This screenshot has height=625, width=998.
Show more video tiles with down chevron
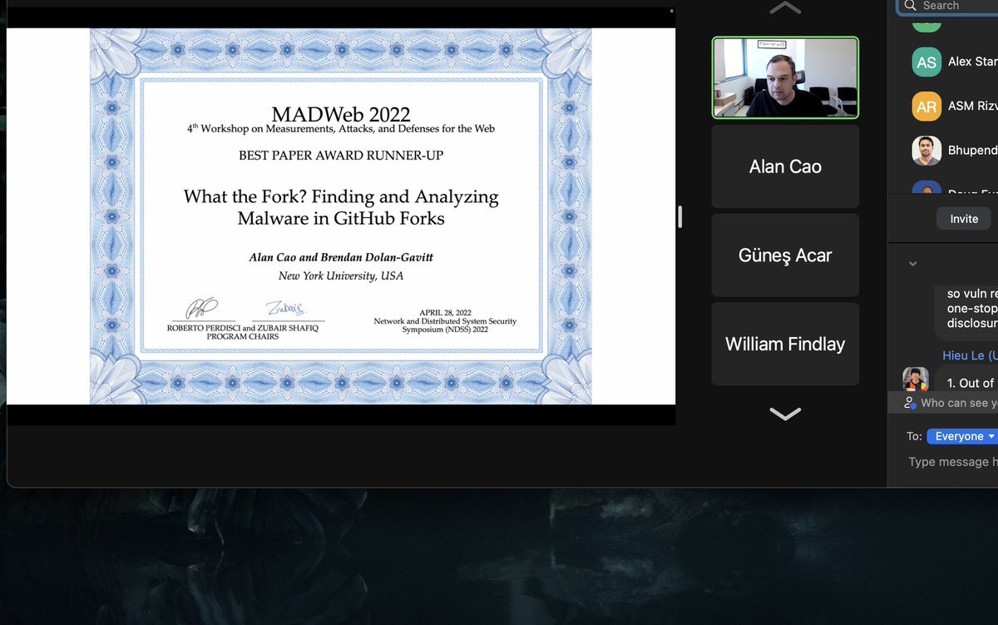click(x=785, y=413)
